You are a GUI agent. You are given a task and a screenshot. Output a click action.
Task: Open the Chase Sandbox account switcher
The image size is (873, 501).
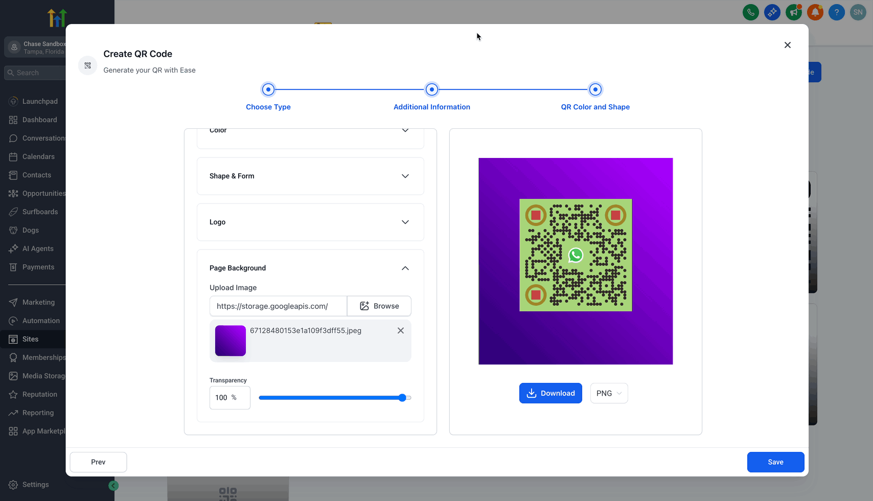tap(35, 48)
